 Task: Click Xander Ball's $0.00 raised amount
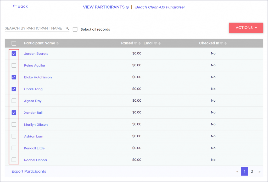pos(137,112)
